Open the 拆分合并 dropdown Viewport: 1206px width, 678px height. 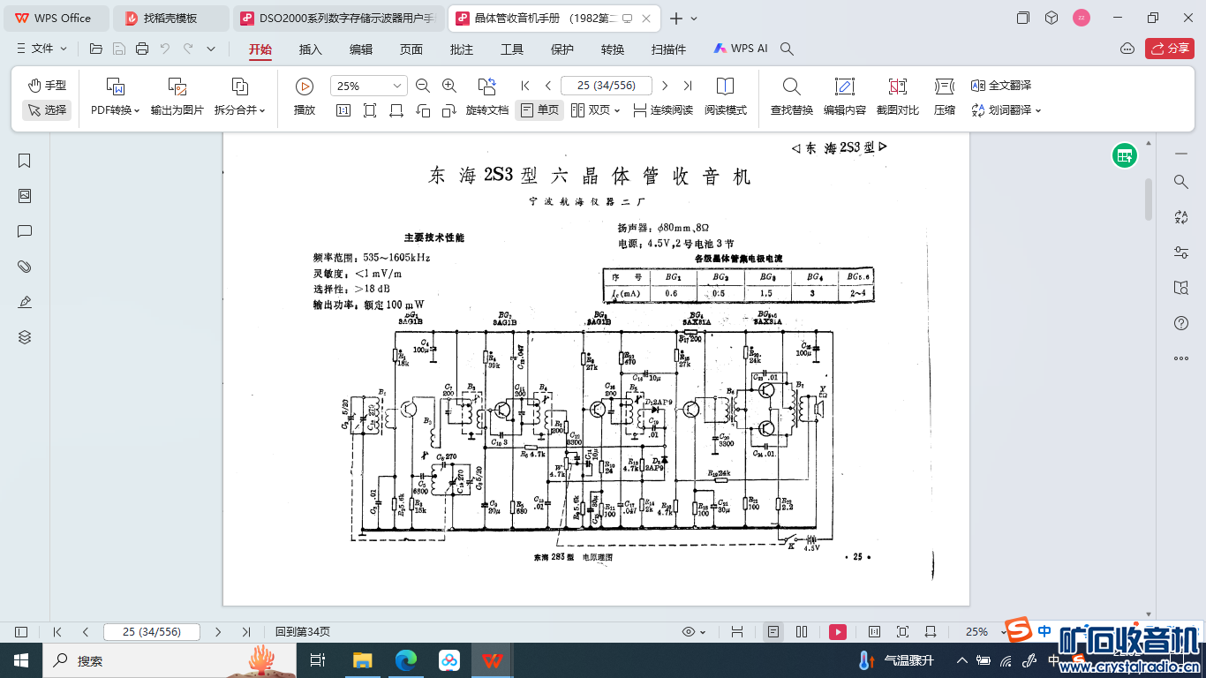click(239, 97)
